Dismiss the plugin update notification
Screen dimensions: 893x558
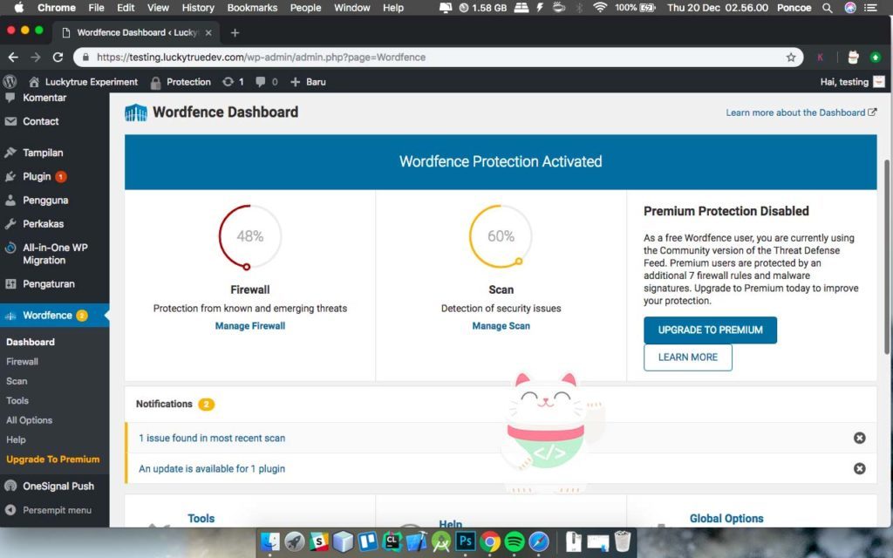click(x=859, y=468)
